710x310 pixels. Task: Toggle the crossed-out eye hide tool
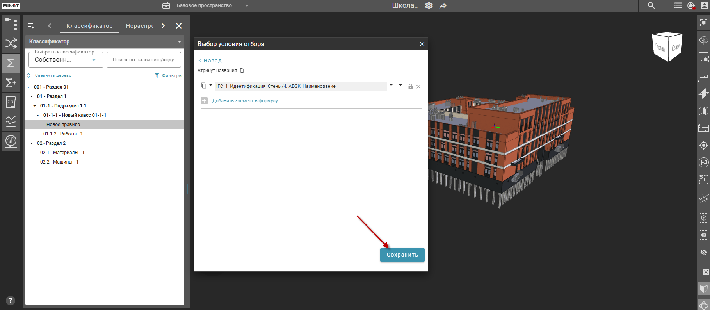coord(703,252)
